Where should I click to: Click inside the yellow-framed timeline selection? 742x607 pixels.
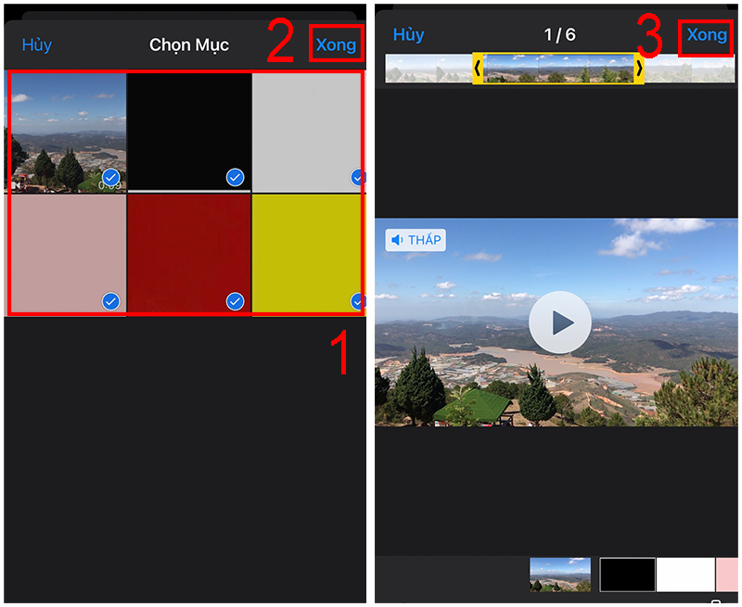click(x=558, y=69)
